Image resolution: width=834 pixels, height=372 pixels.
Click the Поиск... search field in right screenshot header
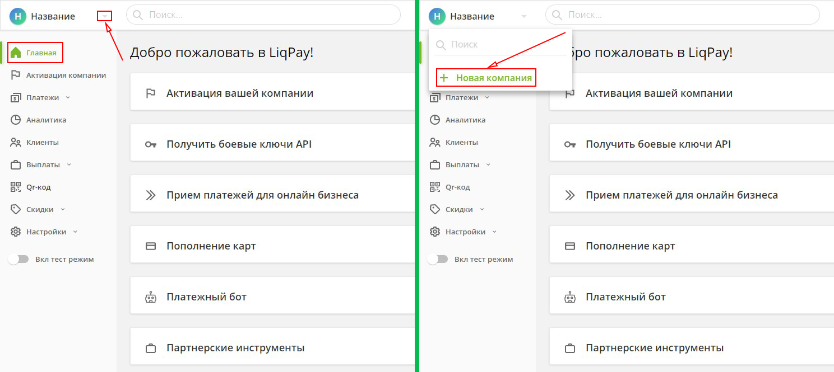[x=683, y=15]
